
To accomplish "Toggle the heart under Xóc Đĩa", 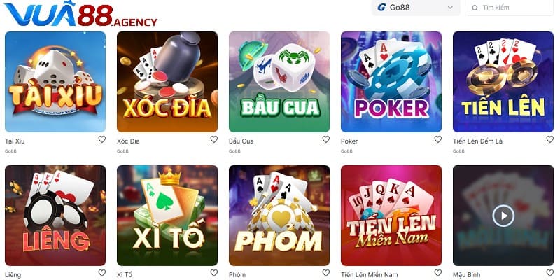I will 214,139.
